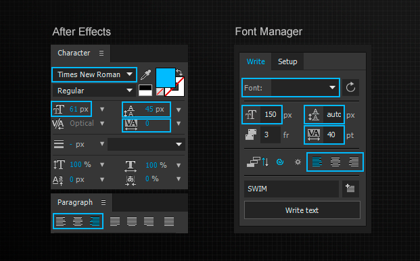Screen dimensions: 420x261
Task: Justify with last line left aligned
Action: click(115, 221)
